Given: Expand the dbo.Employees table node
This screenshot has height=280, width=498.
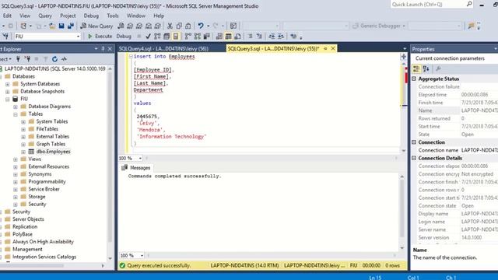Looking at the screenshot, I should pos(23,152).
